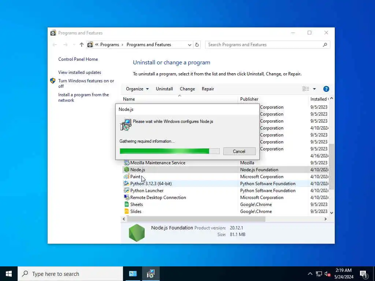Switch to Control Panel taskbar button
The image size is (375, 281).
coord(133,274)
